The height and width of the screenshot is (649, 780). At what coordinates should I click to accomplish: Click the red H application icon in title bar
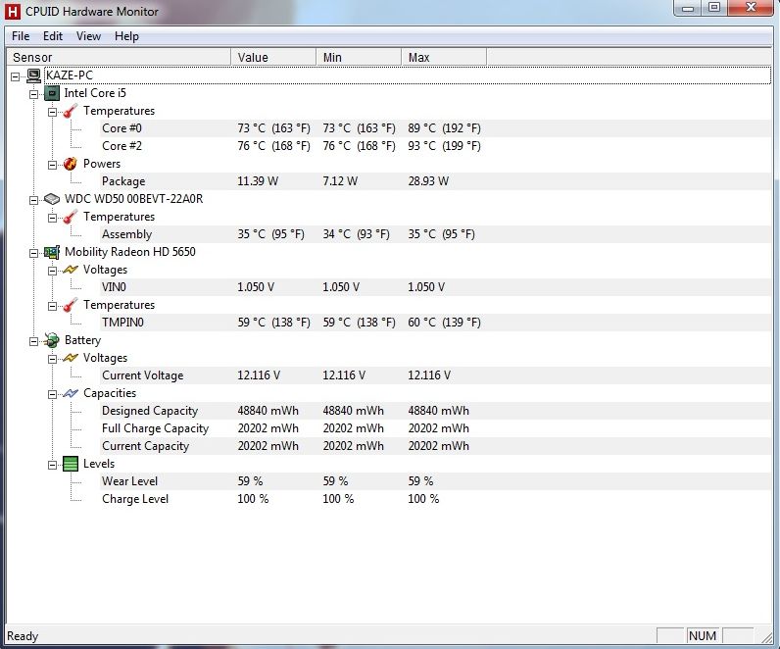click(13, 12)
